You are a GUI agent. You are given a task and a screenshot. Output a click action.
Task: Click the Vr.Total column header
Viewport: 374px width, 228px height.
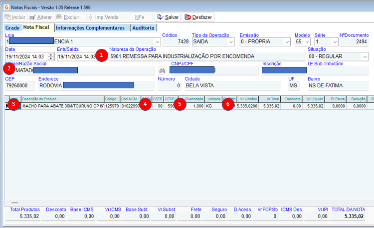(269, 99)
